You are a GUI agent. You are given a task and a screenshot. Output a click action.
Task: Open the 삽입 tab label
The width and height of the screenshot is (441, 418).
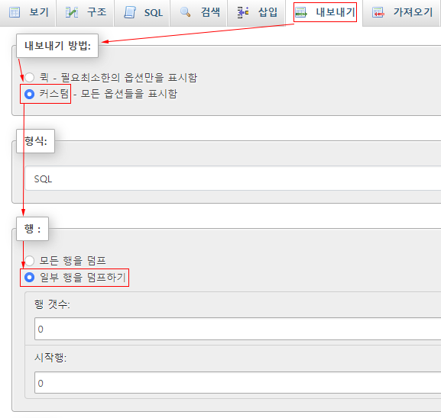click(x=268, y=12)
